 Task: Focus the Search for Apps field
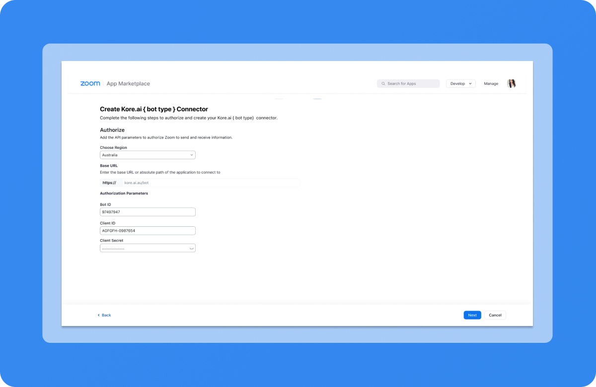pos(408,84)
